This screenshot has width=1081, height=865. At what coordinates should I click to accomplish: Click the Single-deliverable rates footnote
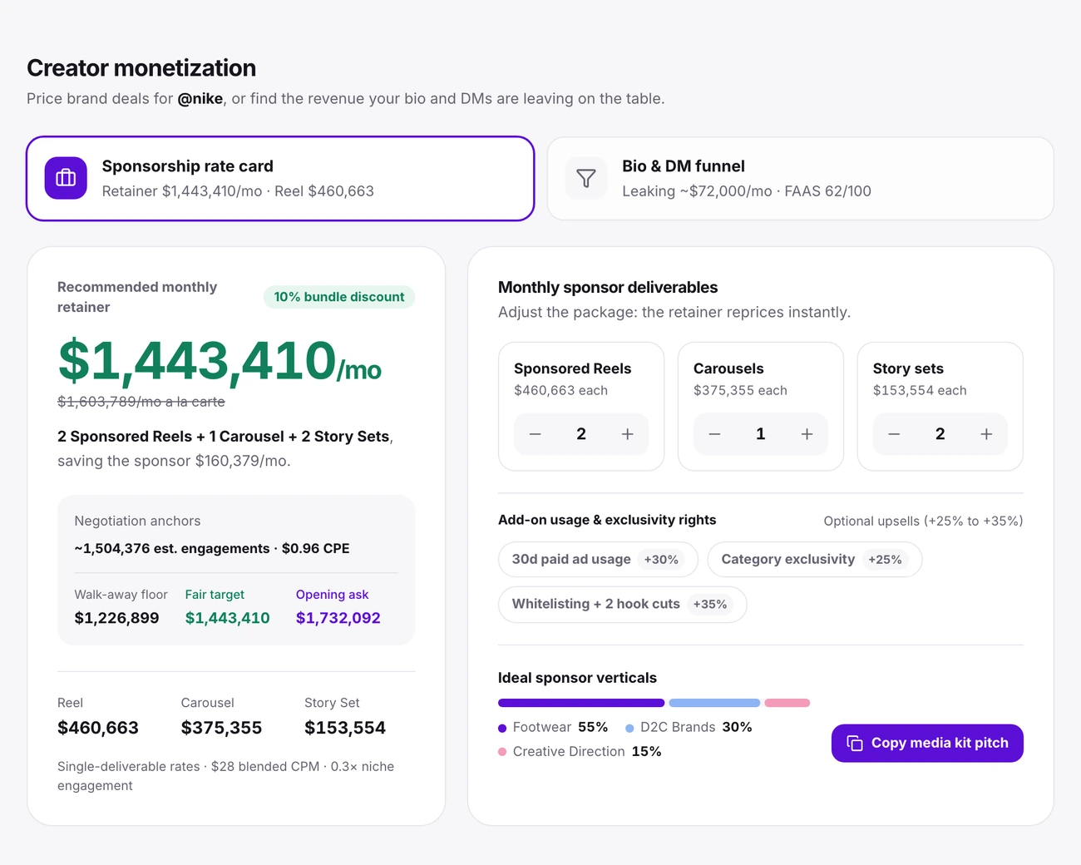click(226, 776)
